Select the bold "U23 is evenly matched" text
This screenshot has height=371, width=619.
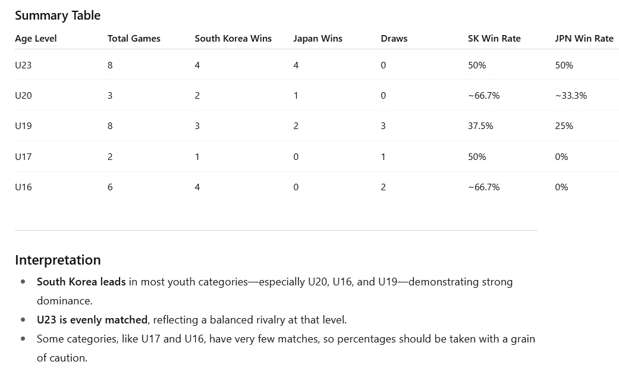(x=92, y=320)
